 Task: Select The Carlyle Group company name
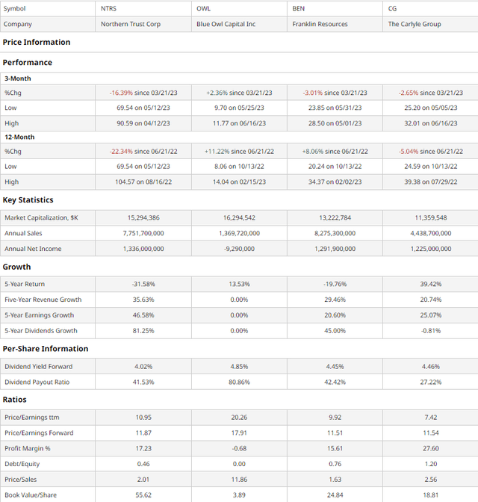[x=415, y=24]
